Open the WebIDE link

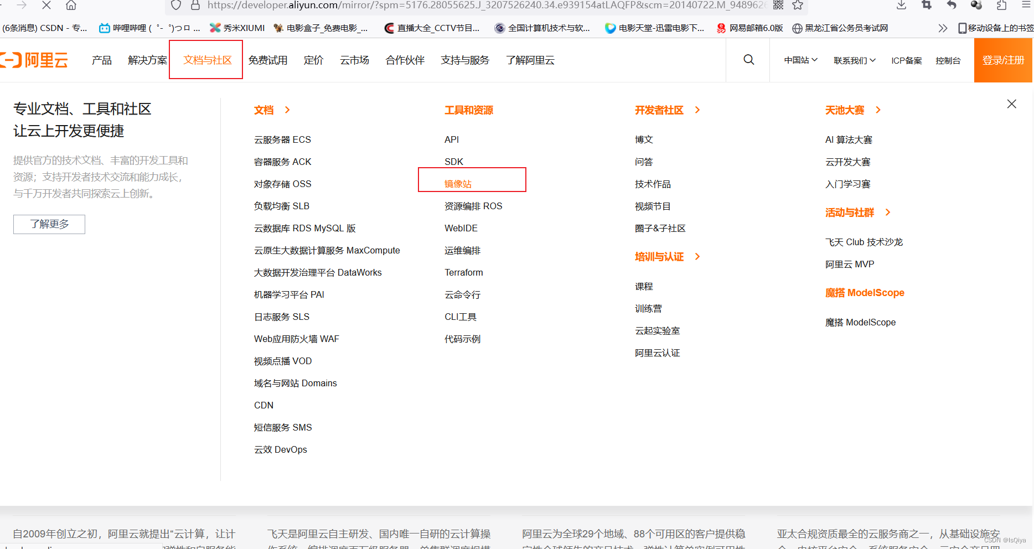click(x=461, y=228)
